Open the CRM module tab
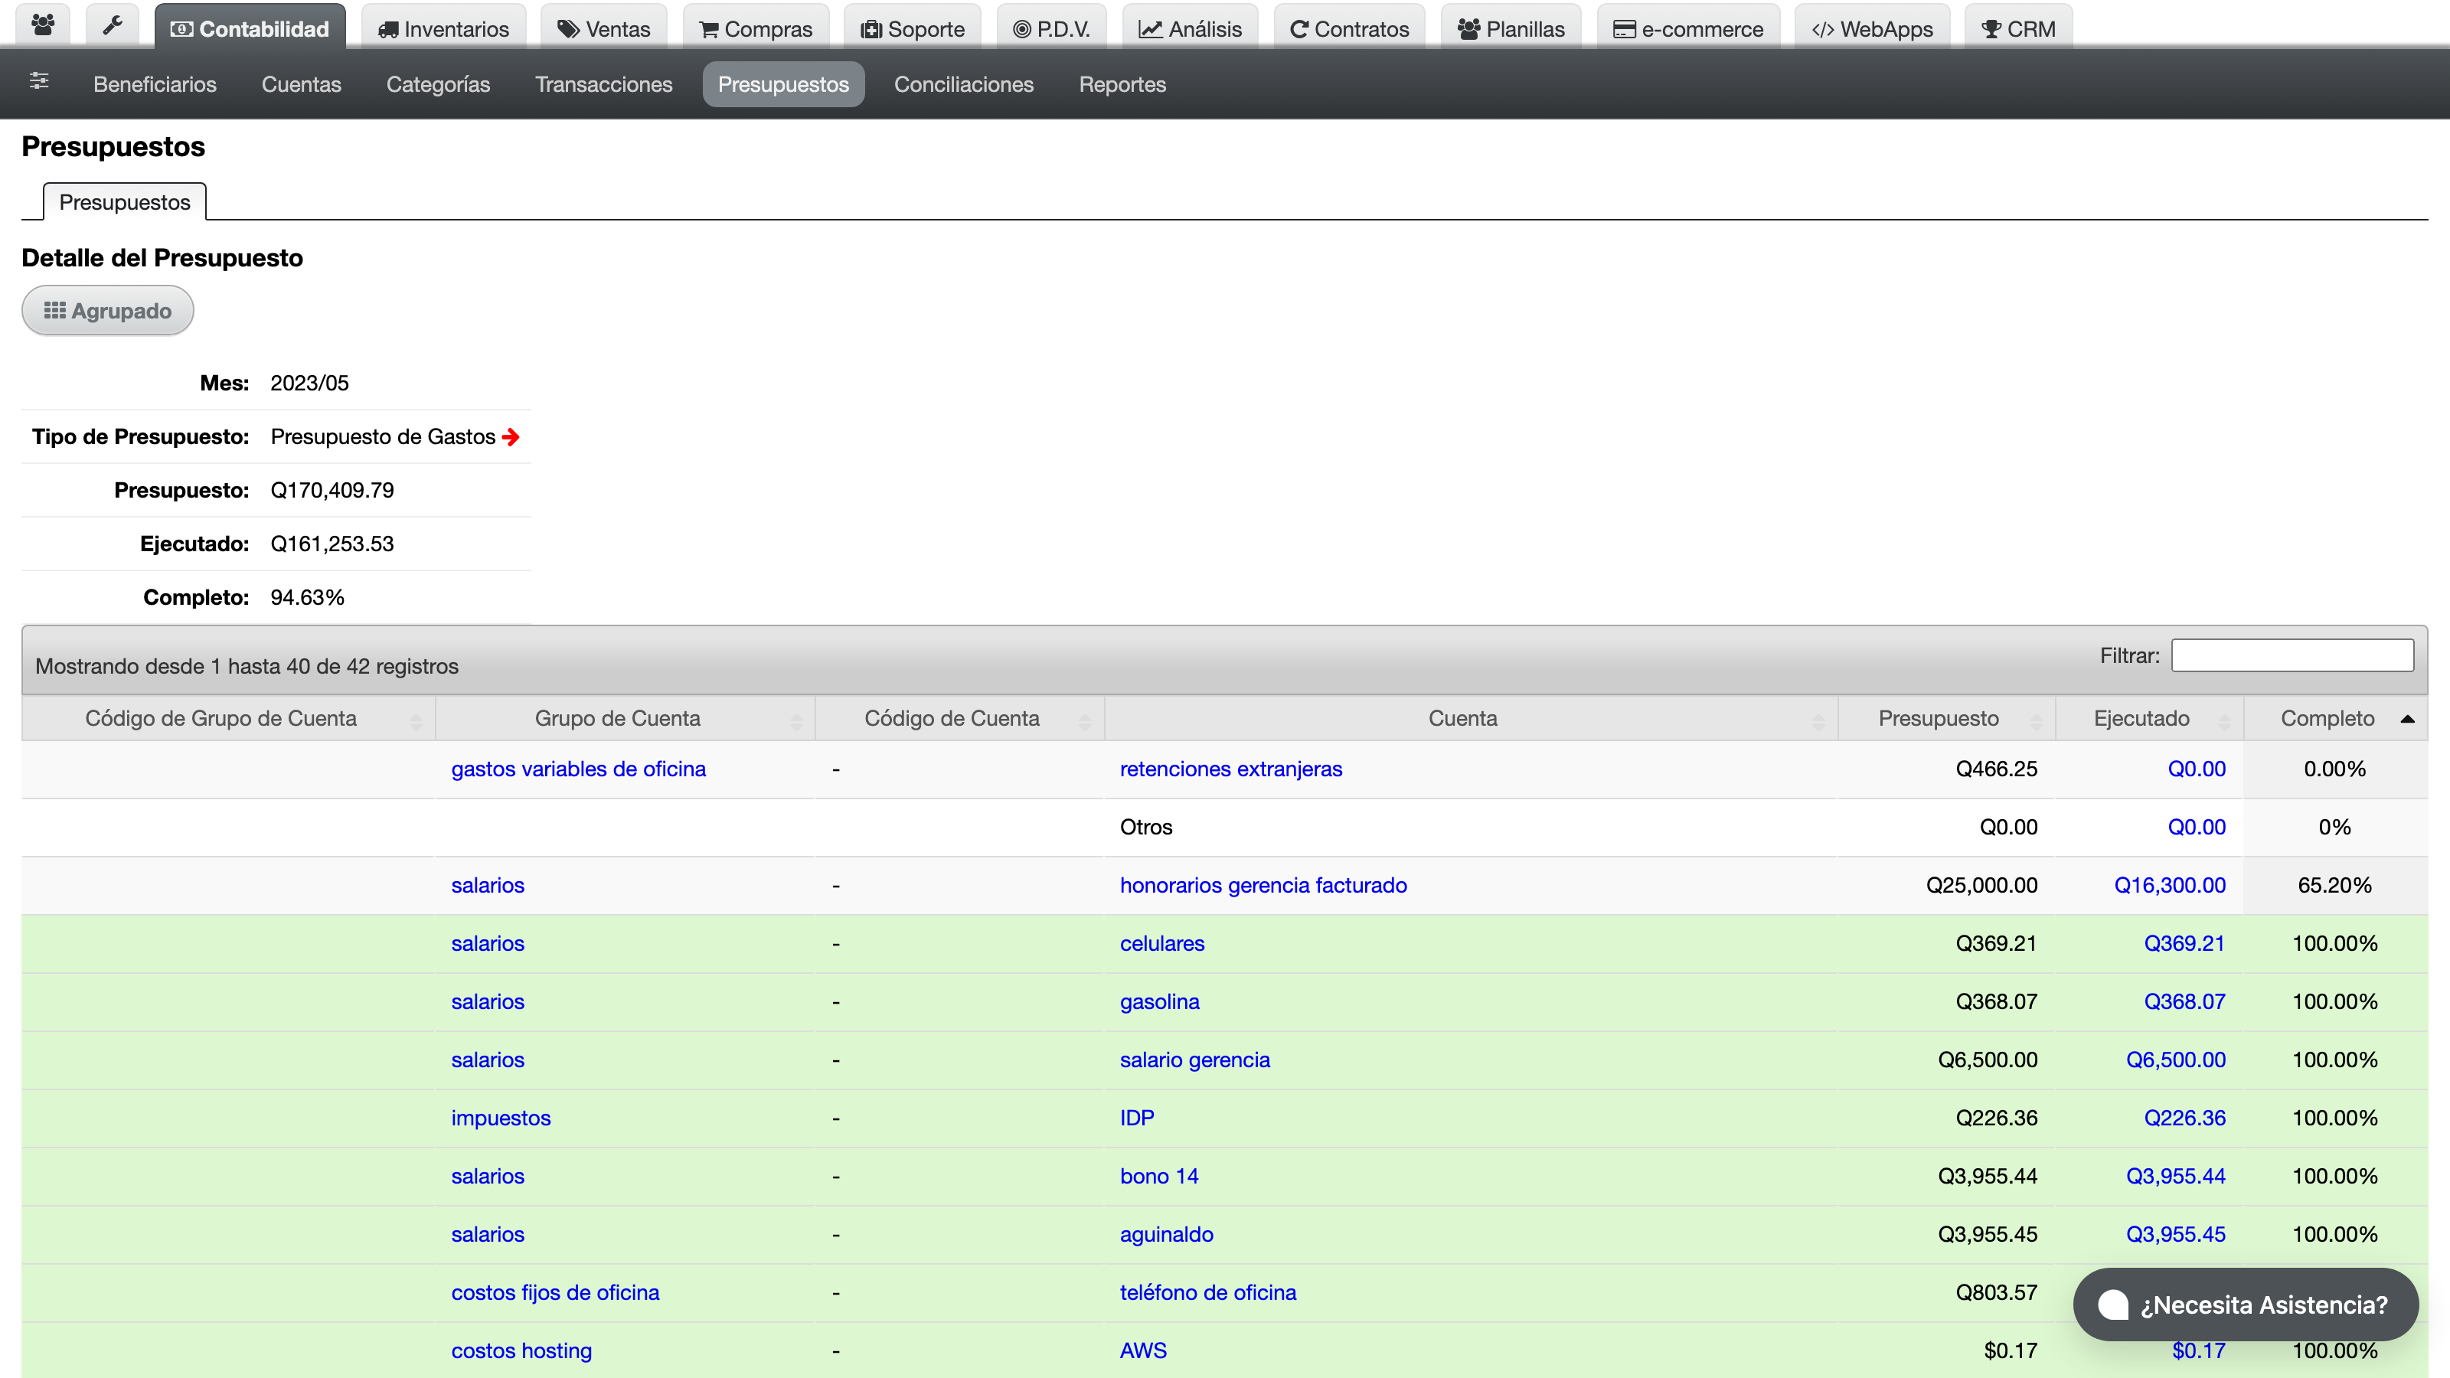The width and height of the screenshot is (2450, 1378). tap(2018, 28)
